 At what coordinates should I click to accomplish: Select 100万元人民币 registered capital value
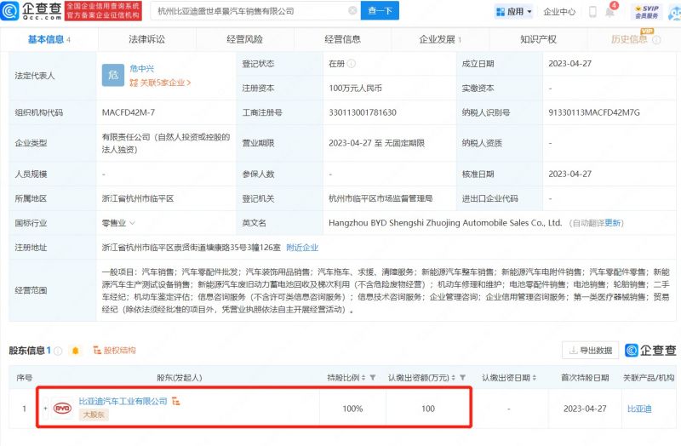pyautogui.click(x=355, y=89)
